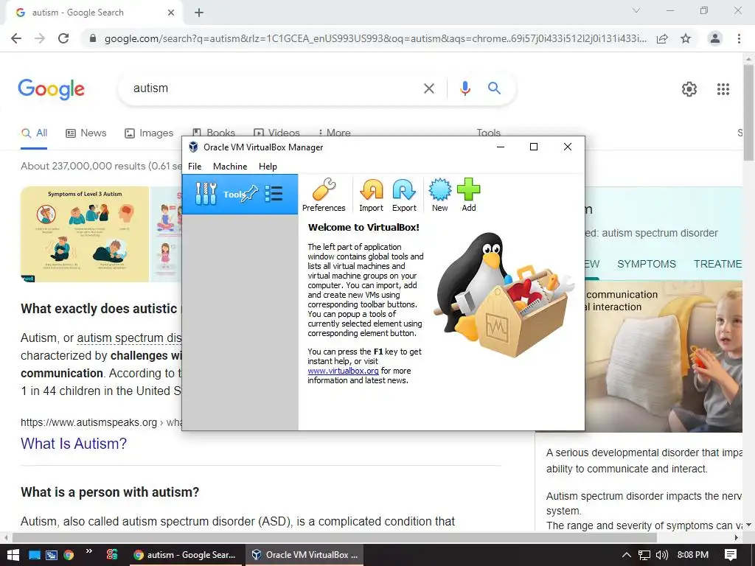Switch to the News results tab
The image size is (755, 566).
(x=86, y=133)
